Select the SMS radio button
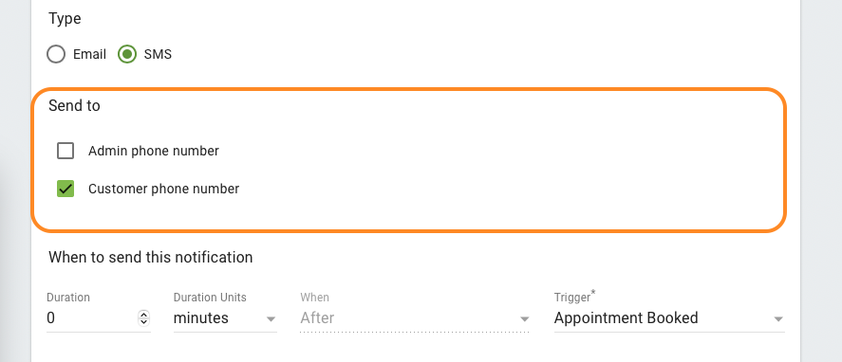 (x=127, y=54)
